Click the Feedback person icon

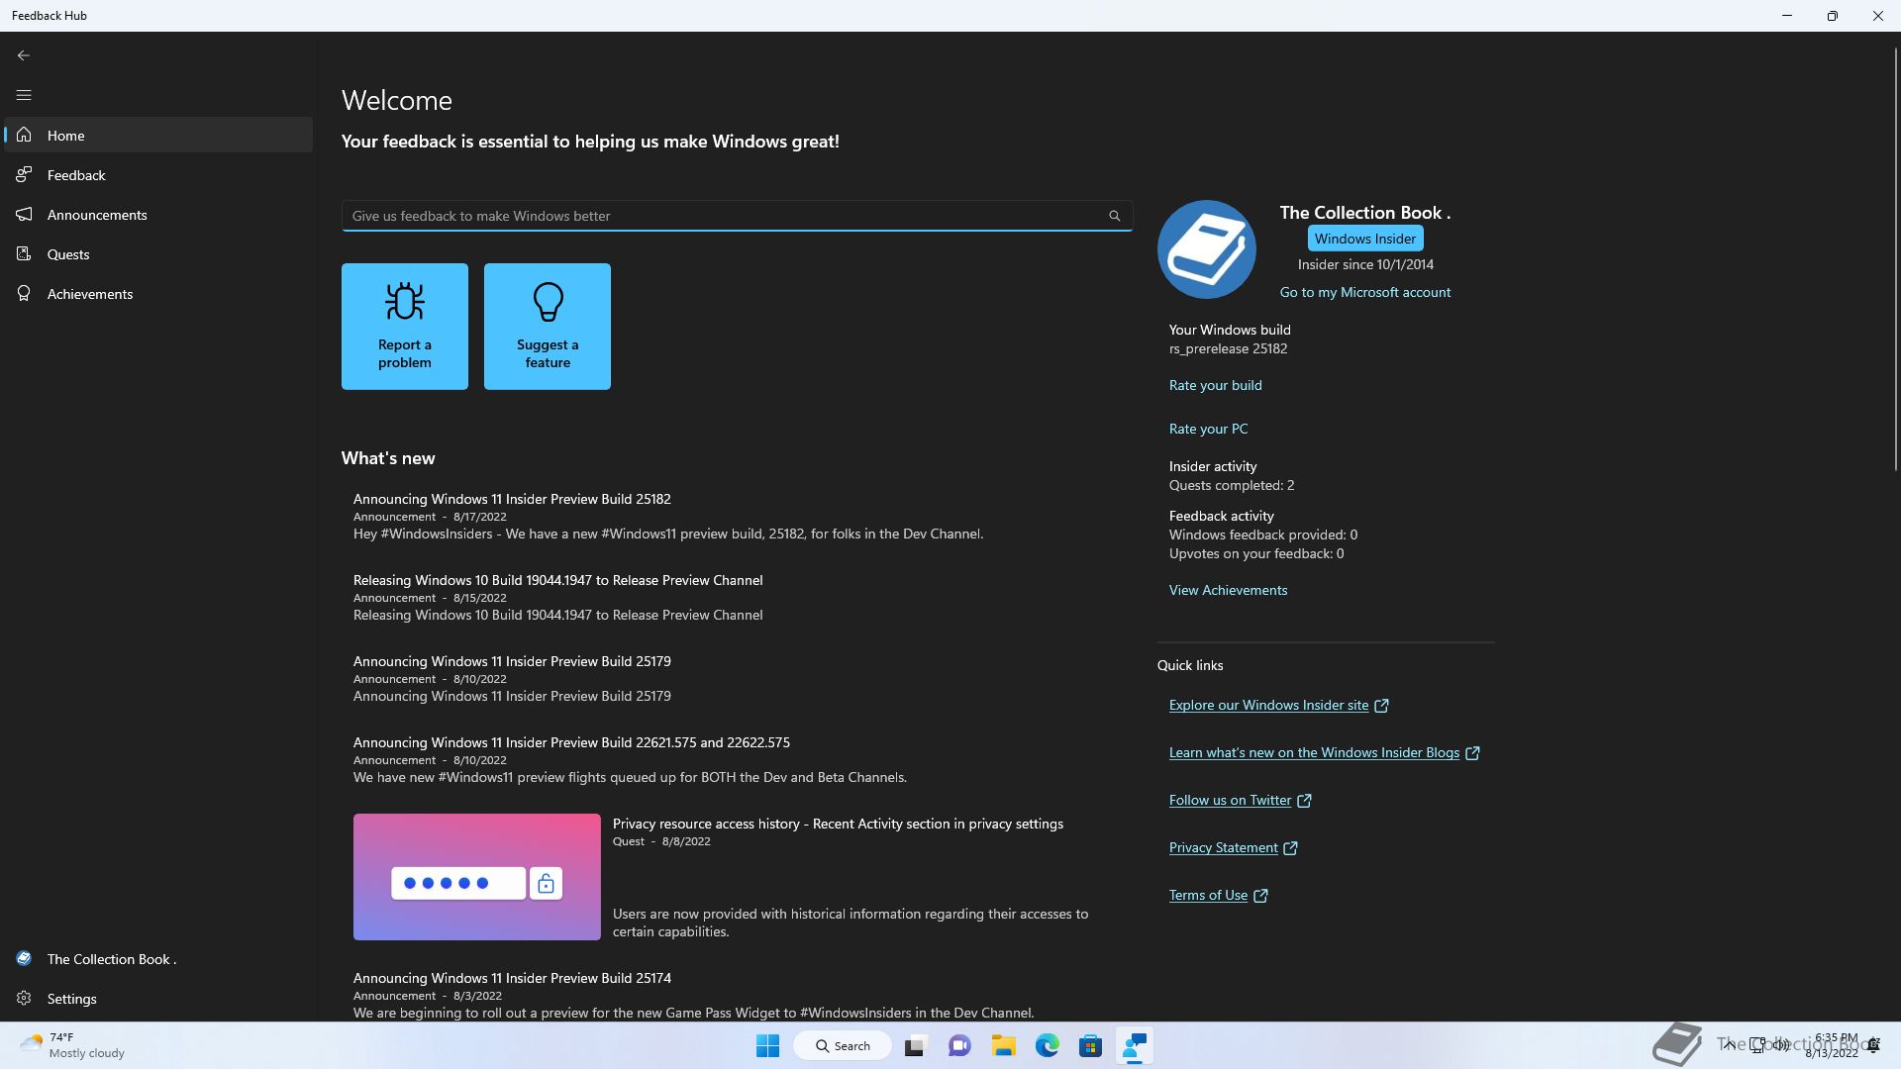click(x=24, y=174)
